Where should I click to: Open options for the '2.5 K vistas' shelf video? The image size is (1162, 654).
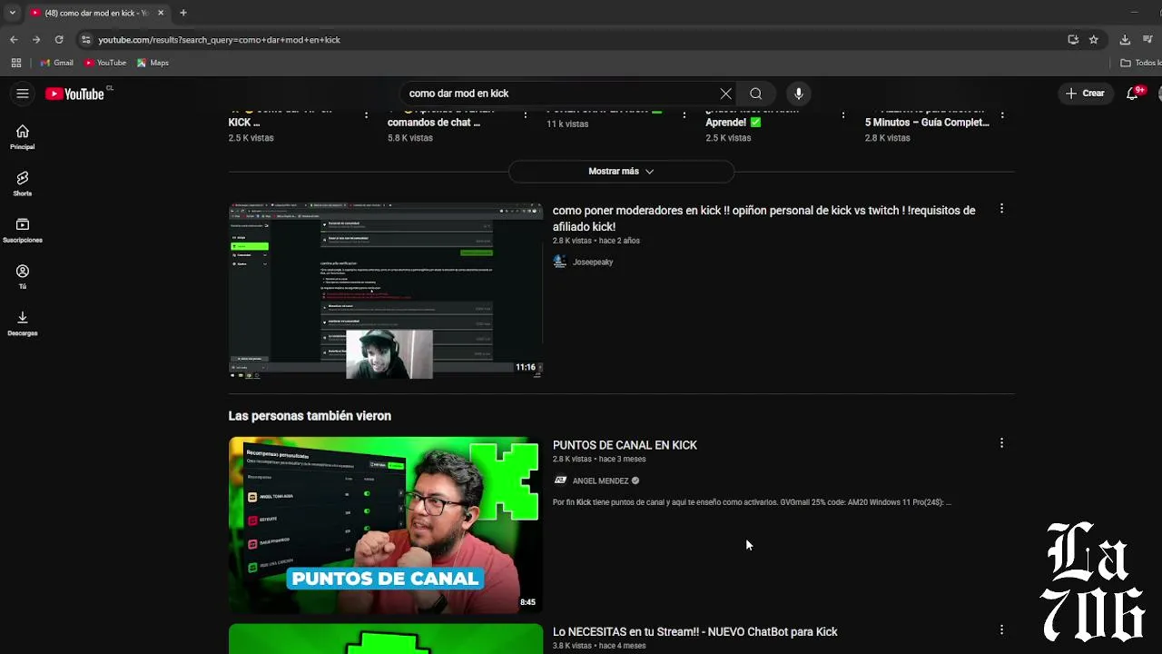pos(366,115)
